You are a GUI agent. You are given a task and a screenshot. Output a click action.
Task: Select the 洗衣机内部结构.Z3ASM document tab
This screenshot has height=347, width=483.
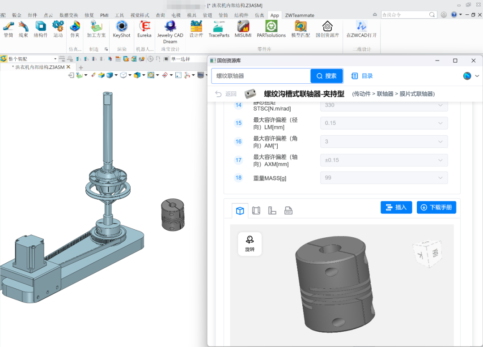40,67
